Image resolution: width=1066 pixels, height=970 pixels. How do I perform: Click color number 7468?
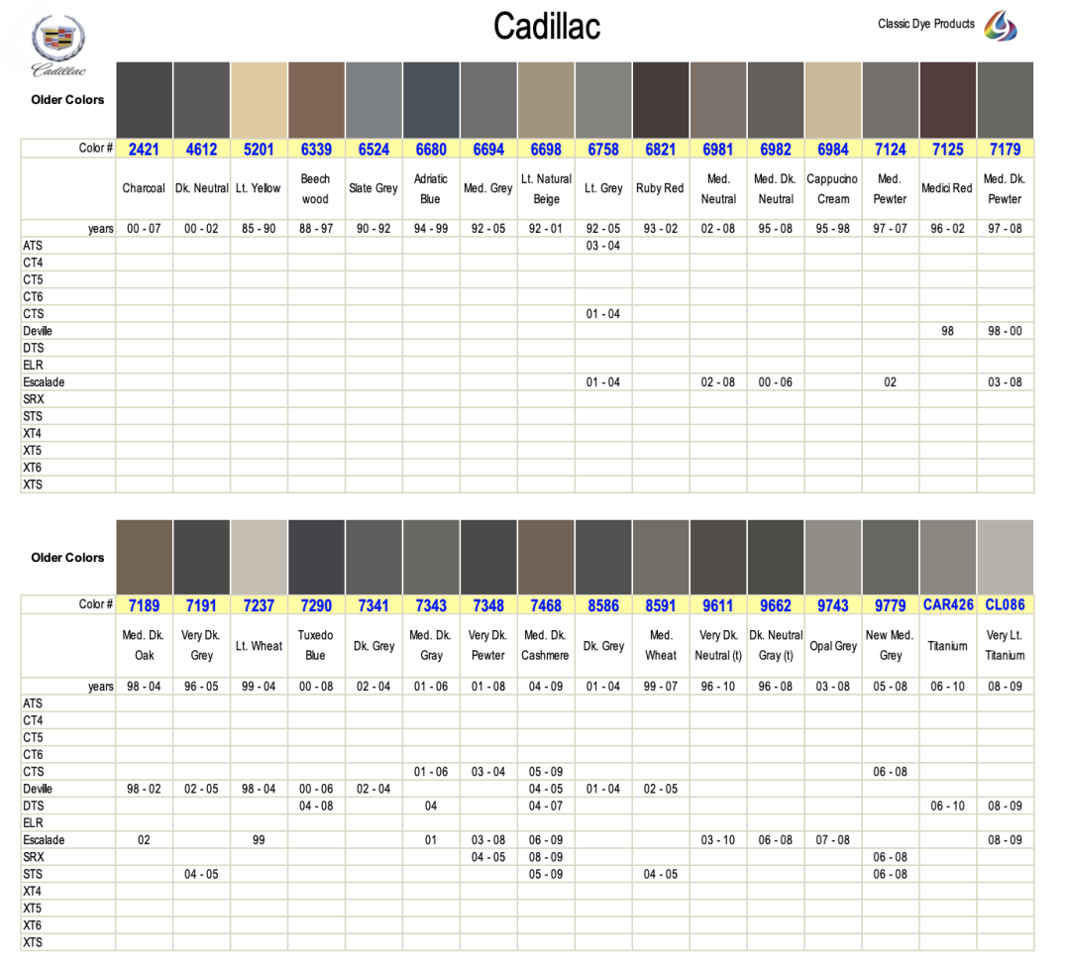546,605
